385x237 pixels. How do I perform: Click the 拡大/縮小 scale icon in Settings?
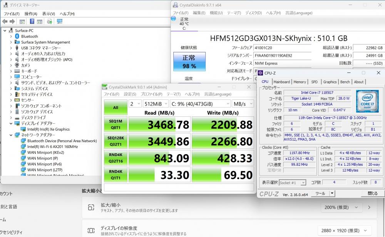91,207
